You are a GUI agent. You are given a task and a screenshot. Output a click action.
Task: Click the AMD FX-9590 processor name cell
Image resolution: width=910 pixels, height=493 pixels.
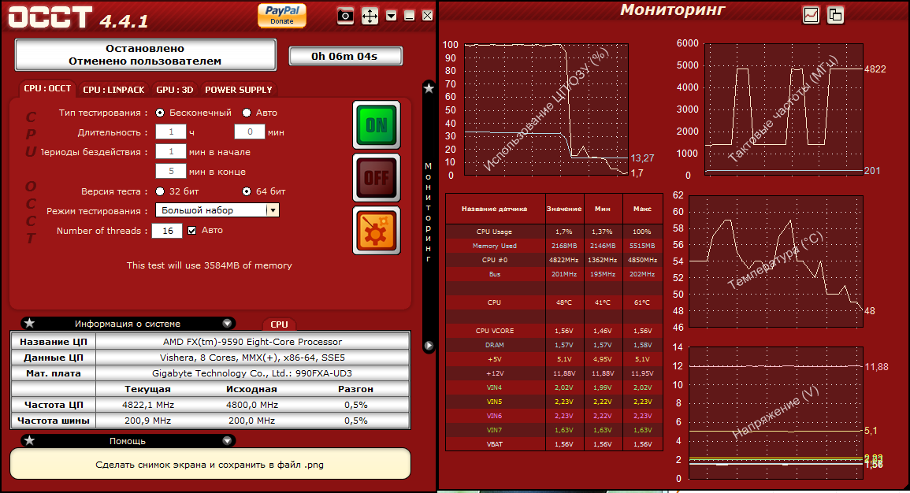(x=252, y=342)
